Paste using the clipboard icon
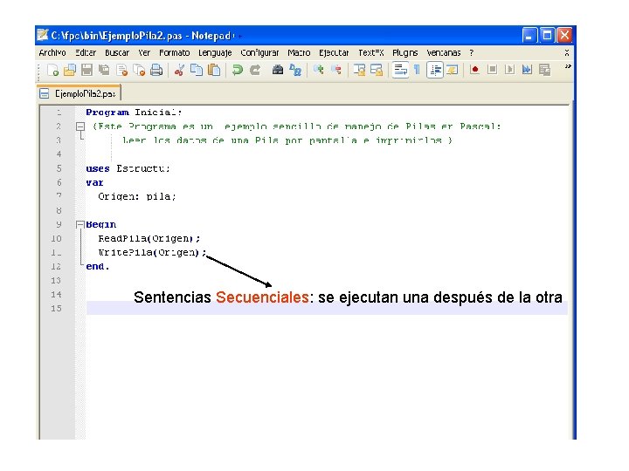The width and height of the screenshot is (629, 471). [x=214, y=70]
